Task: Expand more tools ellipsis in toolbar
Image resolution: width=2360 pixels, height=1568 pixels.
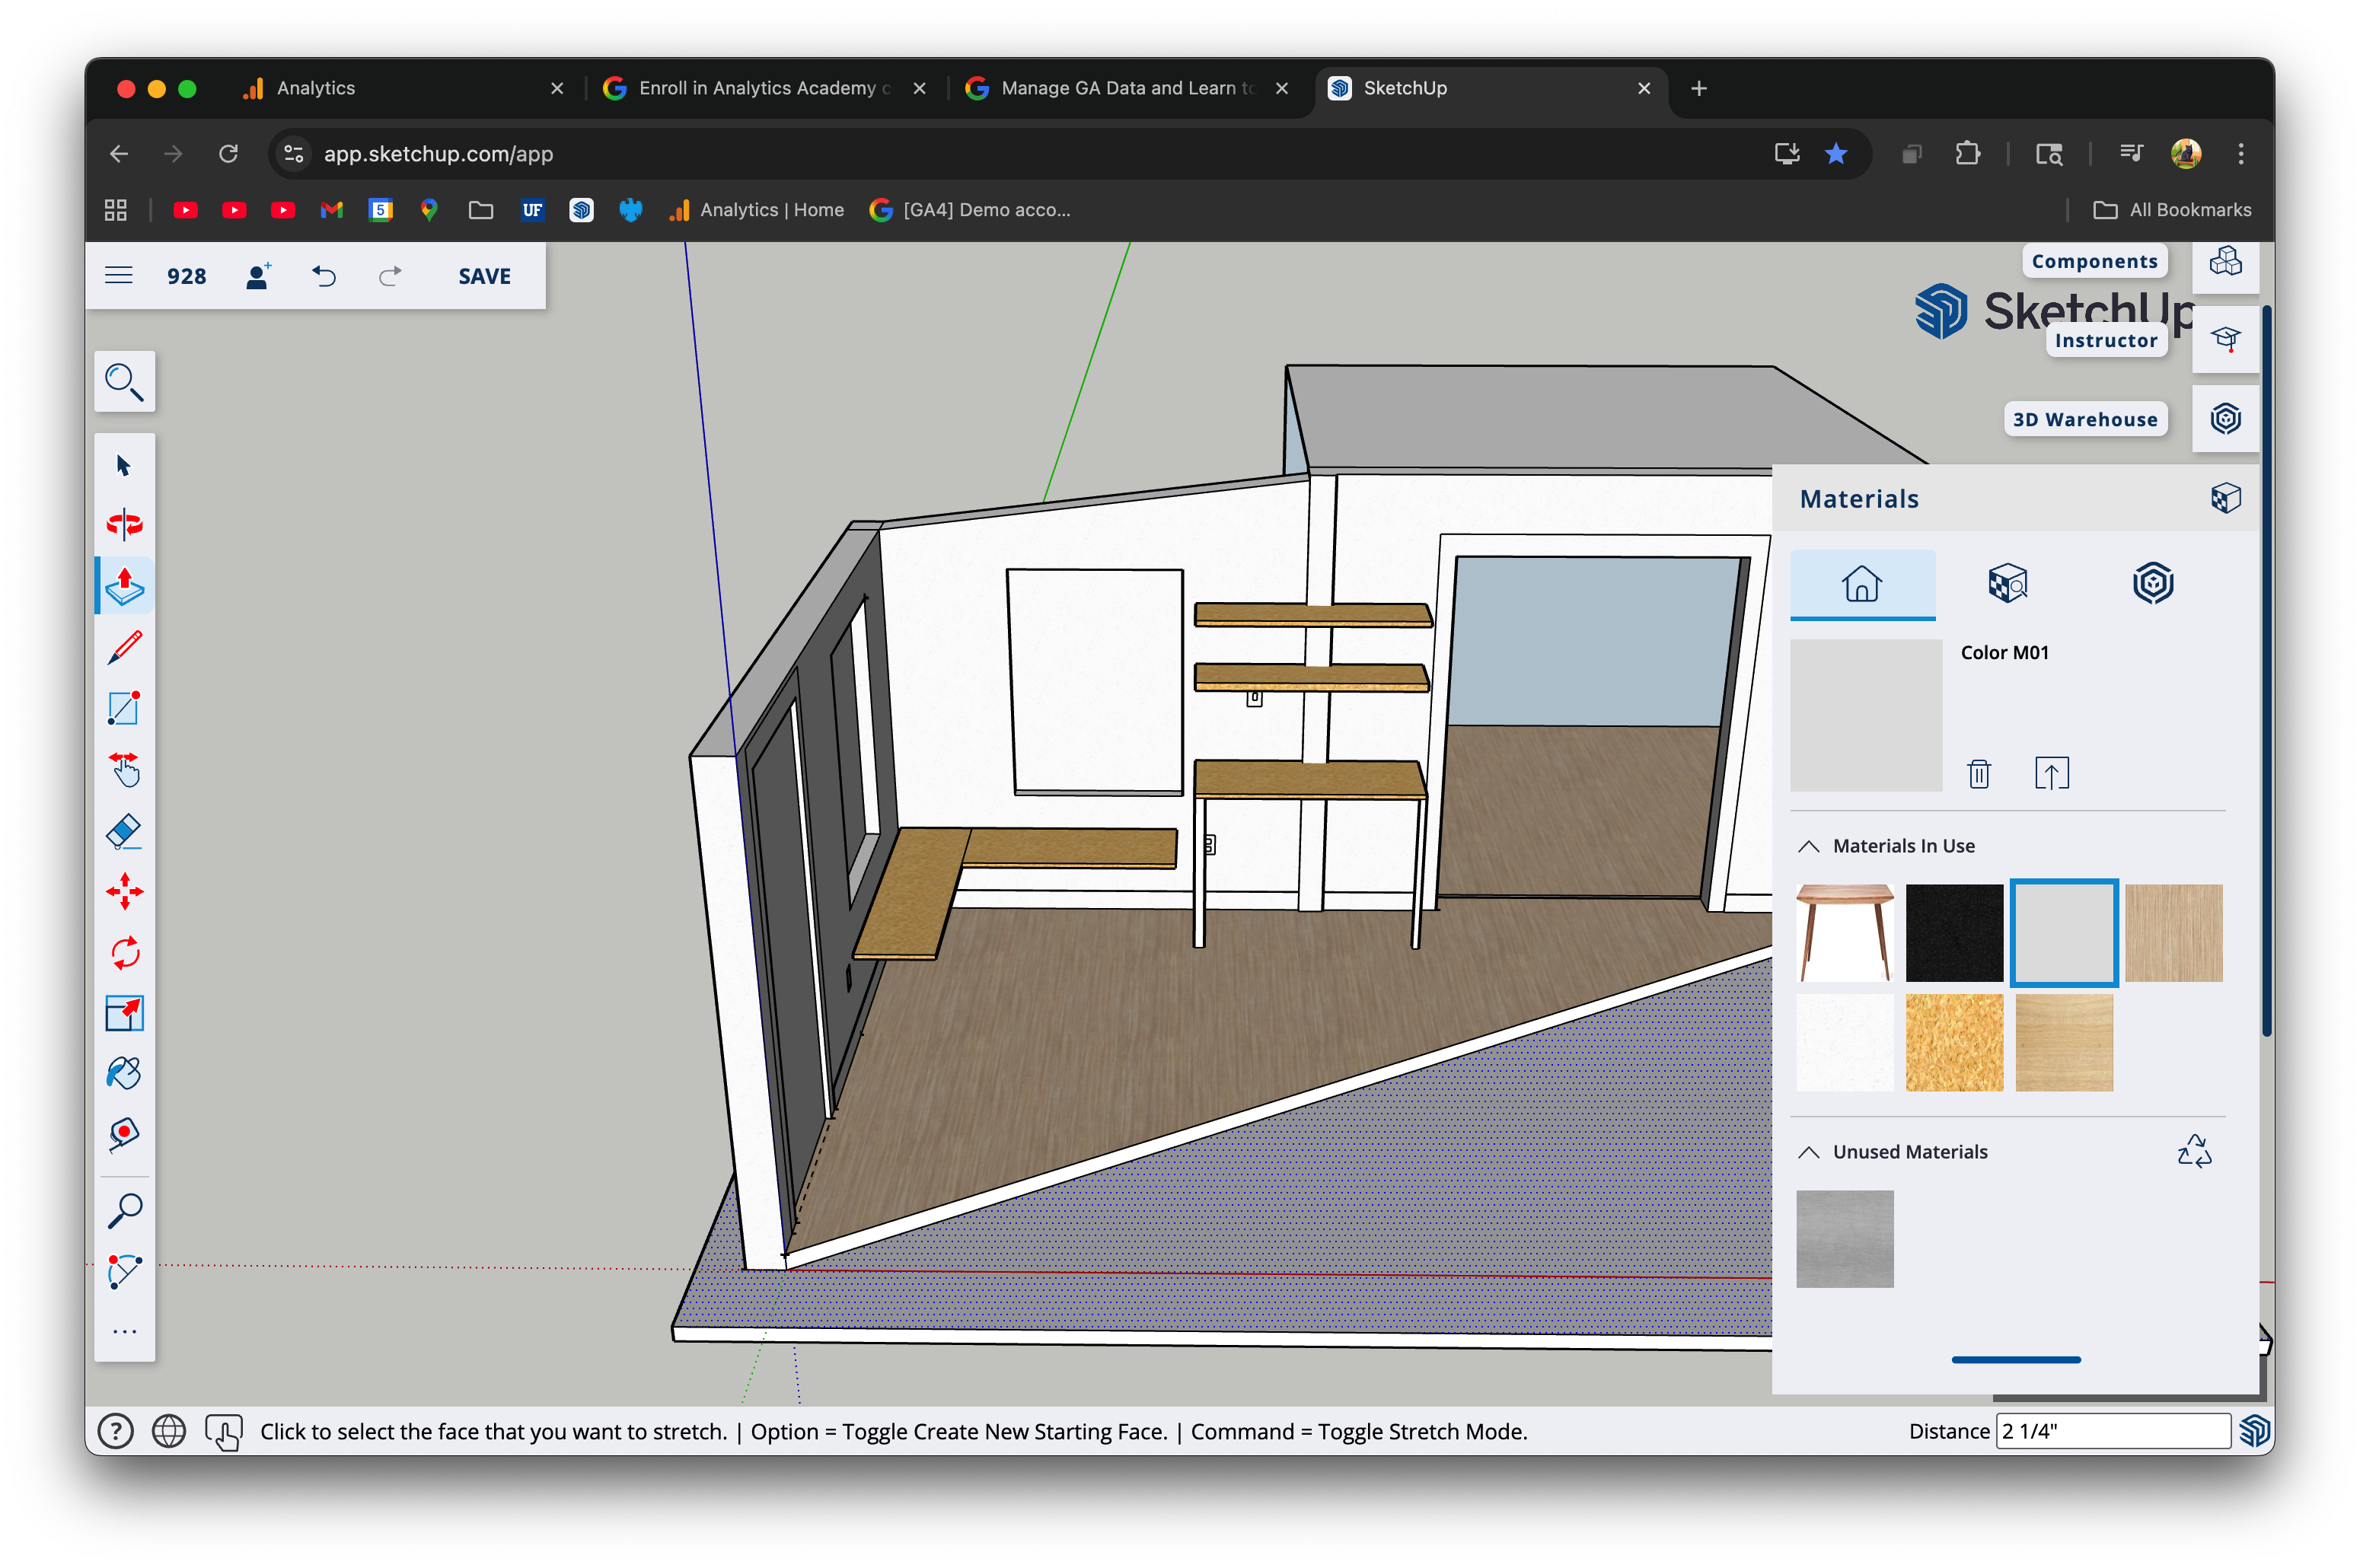Action: [x=124, y=1332]
